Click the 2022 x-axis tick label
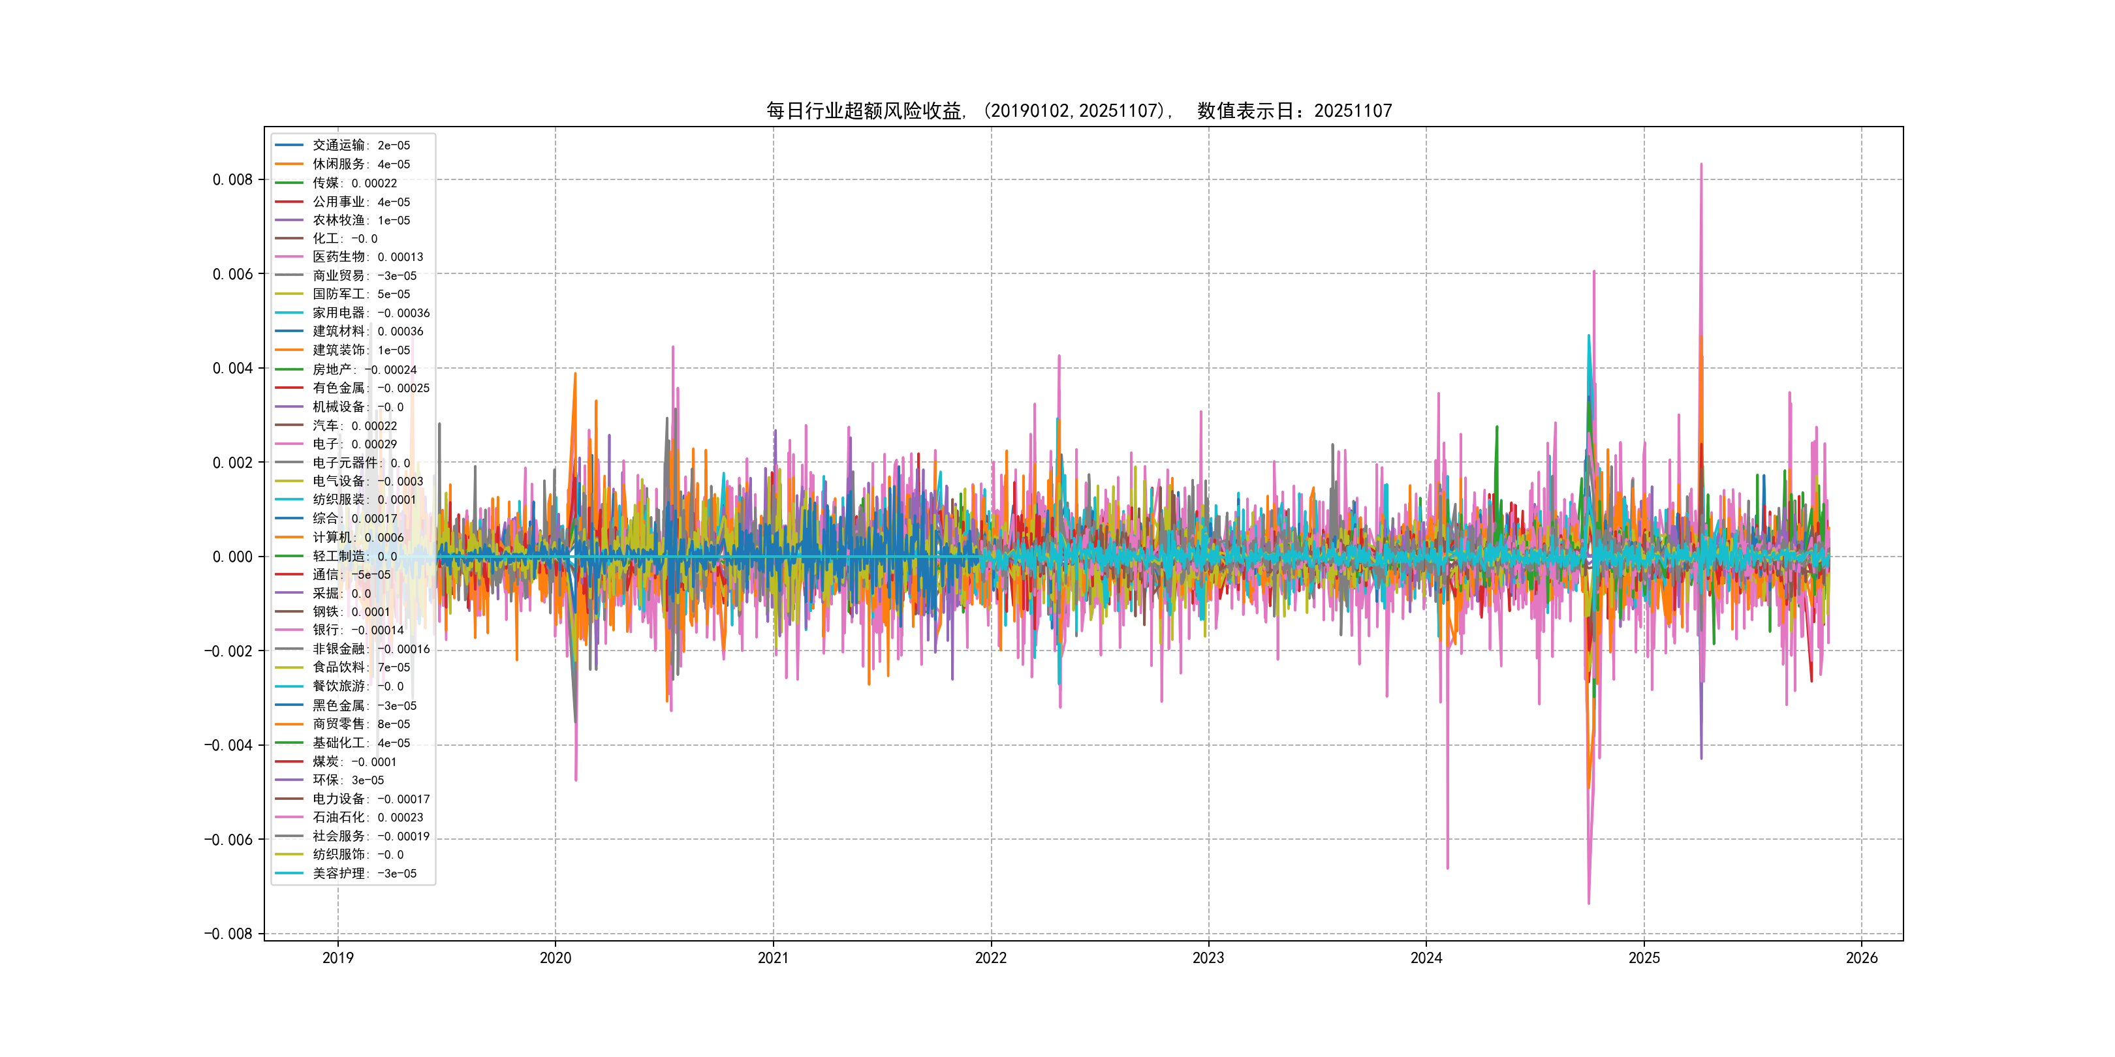This screenshot has height=1057, width=2115. coord(990,958)
